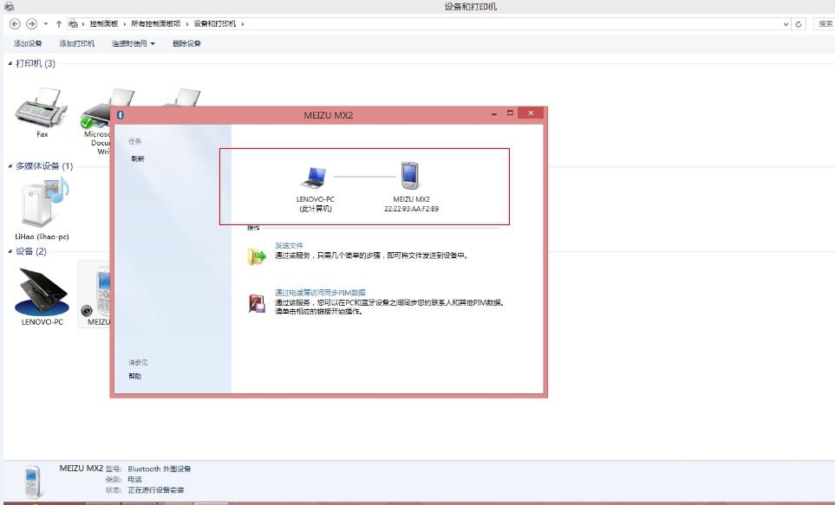Collapse the 多媒体设备 (1) group
835x505 pixels.
click(x=10, y=166)
